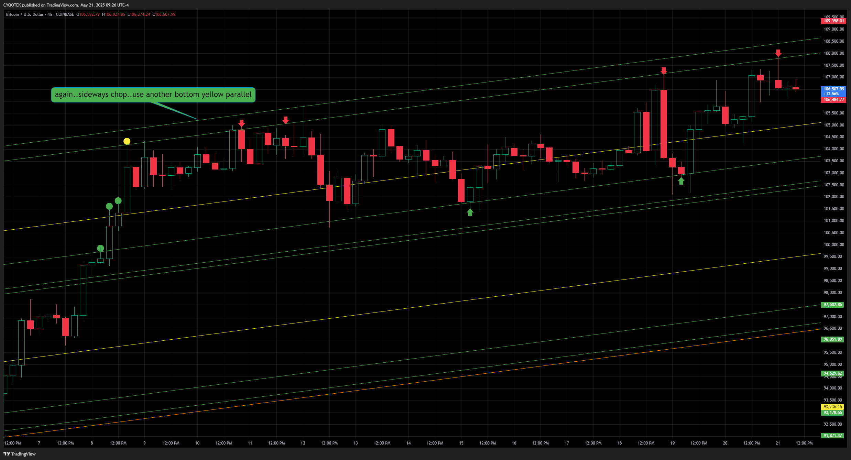Open the sideways chop annotation callout
The height and width of the screenshot is (460, 851).
tap(153, 95)
